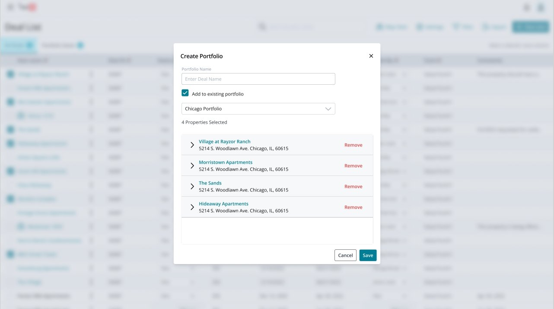Open Village at Rayzor Ranch link
This screenshot has width=554, height=309.
tap(224, 141)
